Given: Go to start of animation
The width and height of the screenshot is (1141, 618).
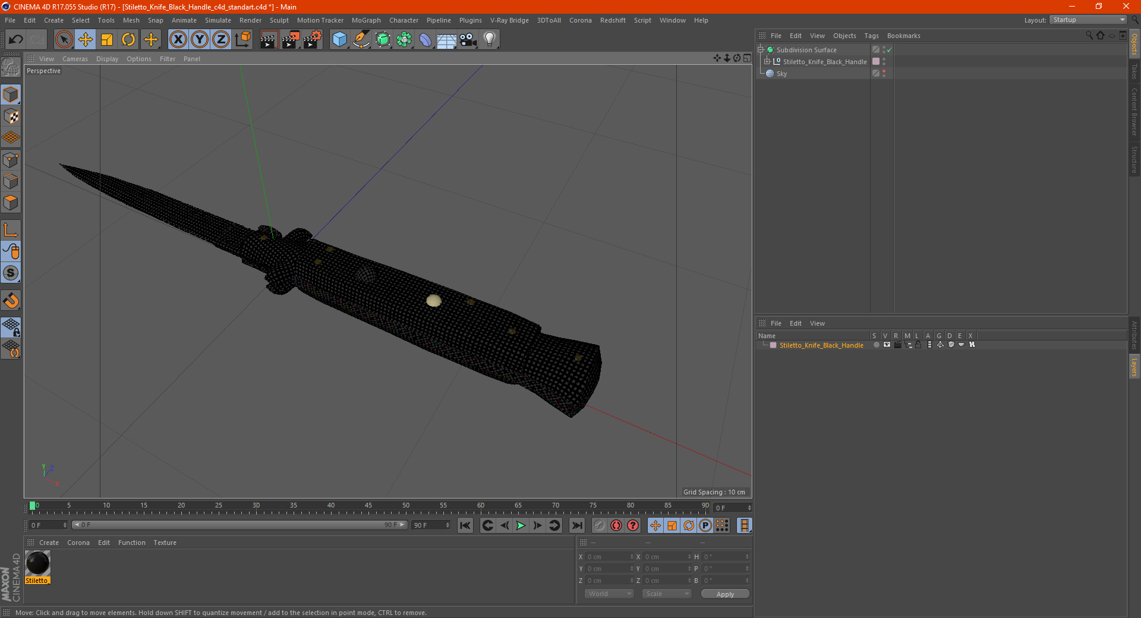Looking at the screenshot, I should (x=465, y=525).
